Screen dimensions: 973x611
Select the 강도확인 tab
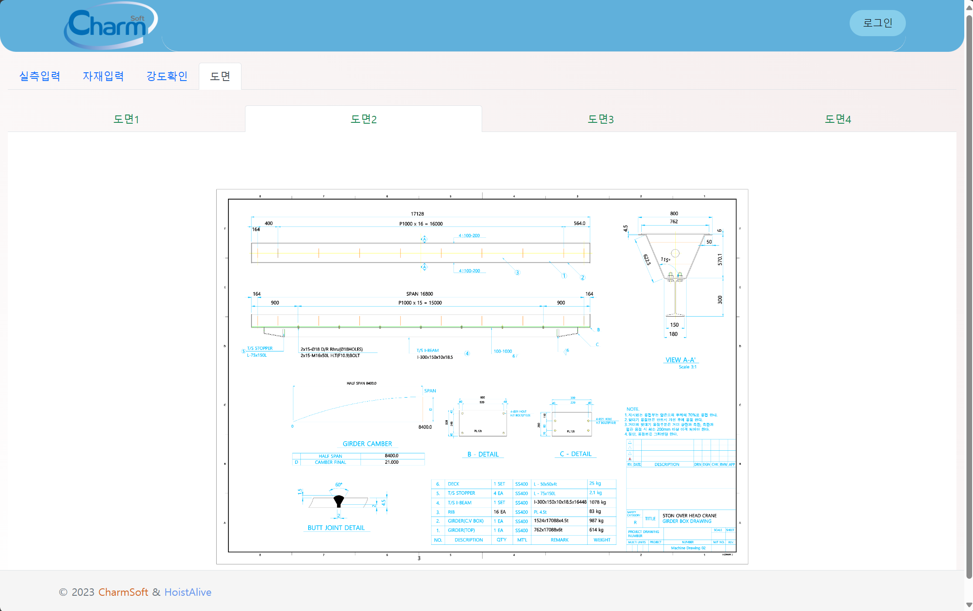[x=167, y=76]
